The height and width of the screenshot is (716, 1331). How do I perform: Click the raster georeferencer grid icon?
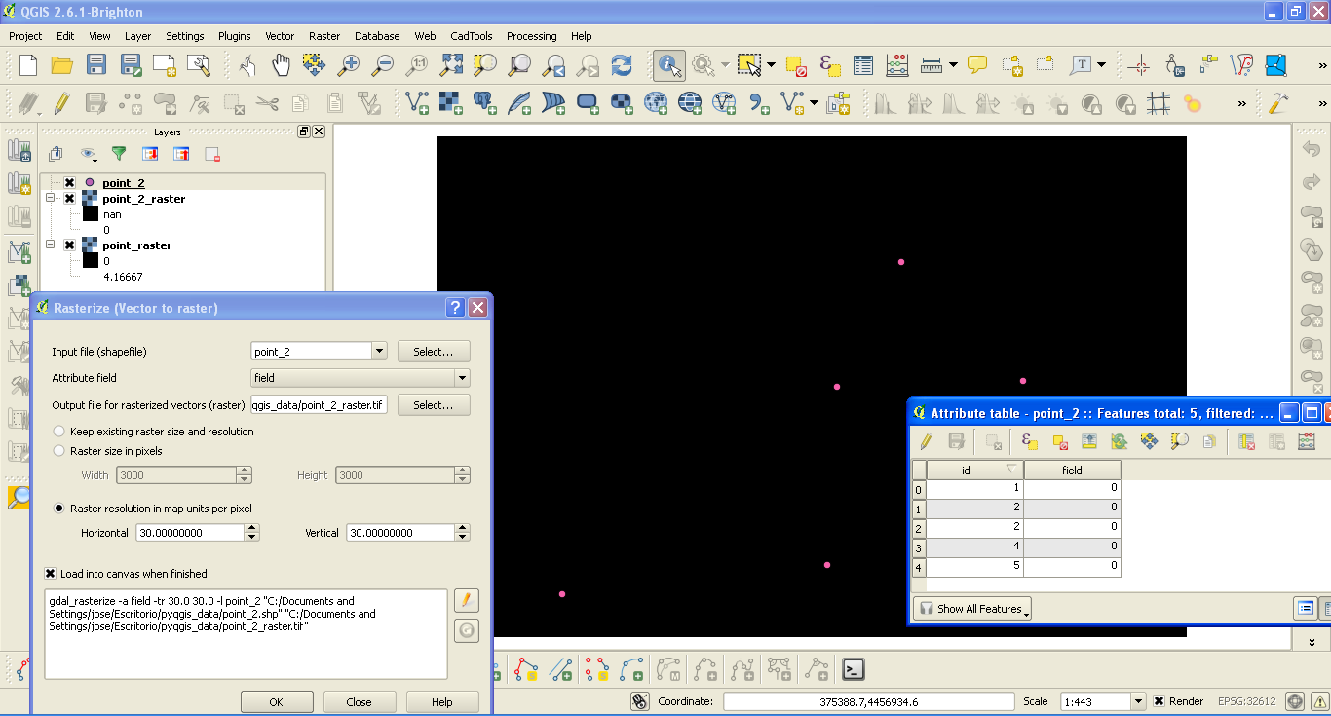1158,102
